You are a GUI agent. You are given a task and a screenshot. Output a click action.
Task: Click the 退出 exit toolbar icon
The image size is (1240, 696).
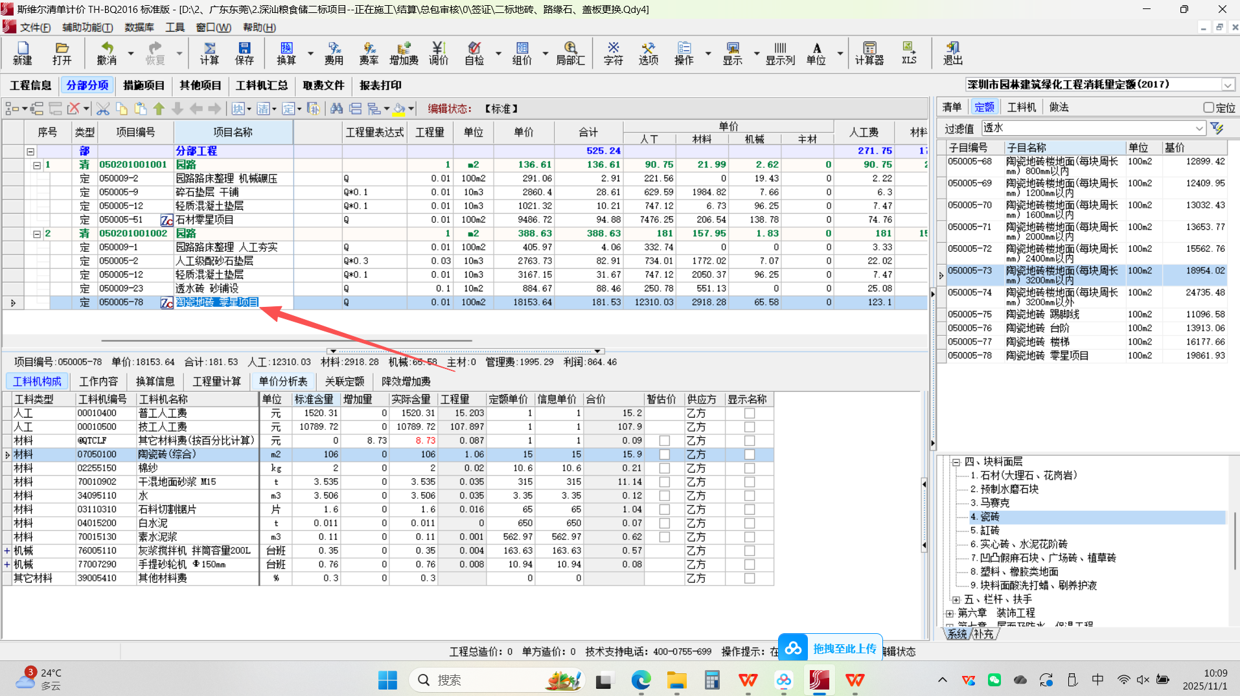[x=952, y=52]
